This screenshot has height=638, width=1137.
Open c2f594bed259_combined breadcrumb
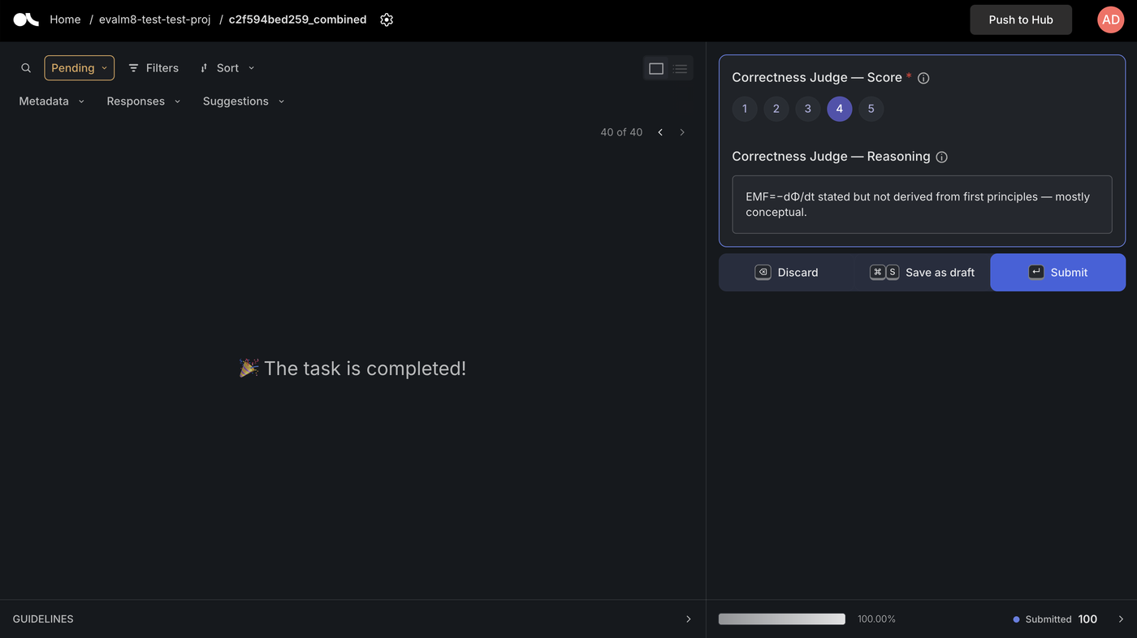[x=297, y=19]
